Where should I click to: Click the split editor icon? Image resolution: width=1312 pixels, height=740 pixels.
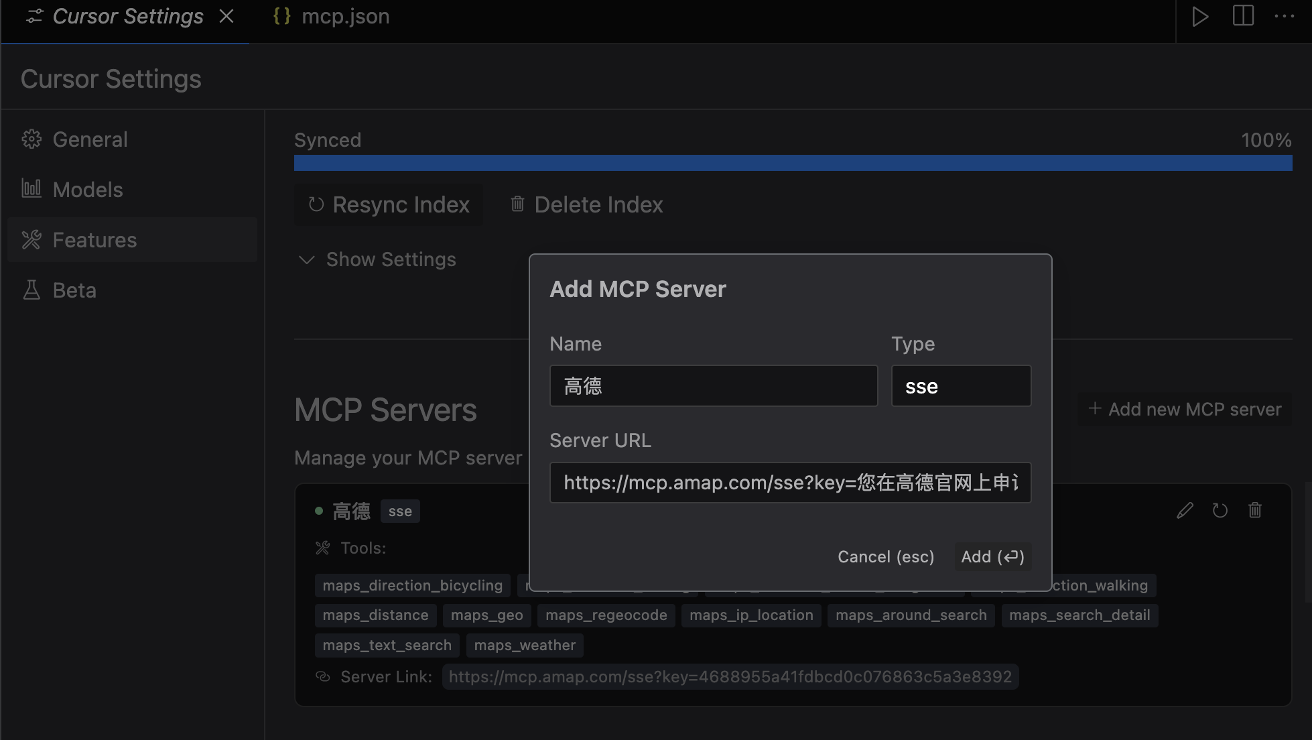[1243, 16]
